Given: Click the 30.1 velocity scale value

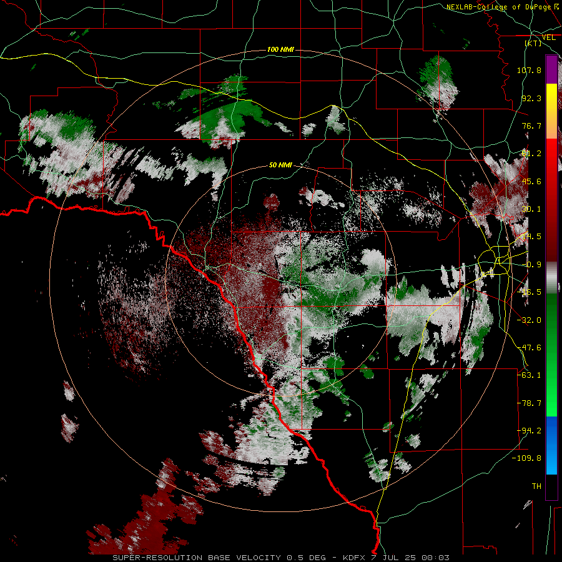Looking at the screenshot, I should (531, 209).
